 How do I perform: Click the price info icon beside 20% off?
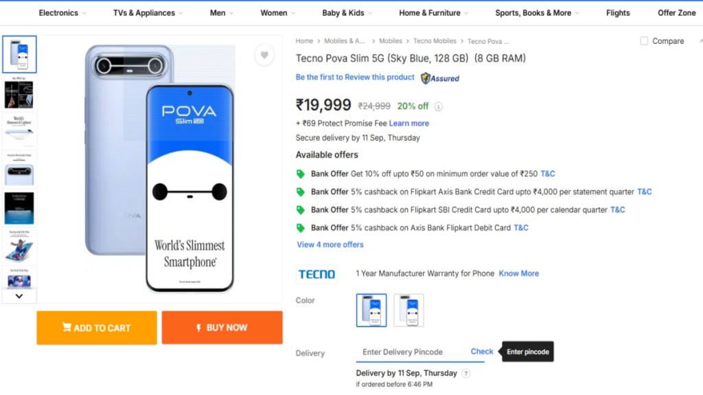point(439,106)
